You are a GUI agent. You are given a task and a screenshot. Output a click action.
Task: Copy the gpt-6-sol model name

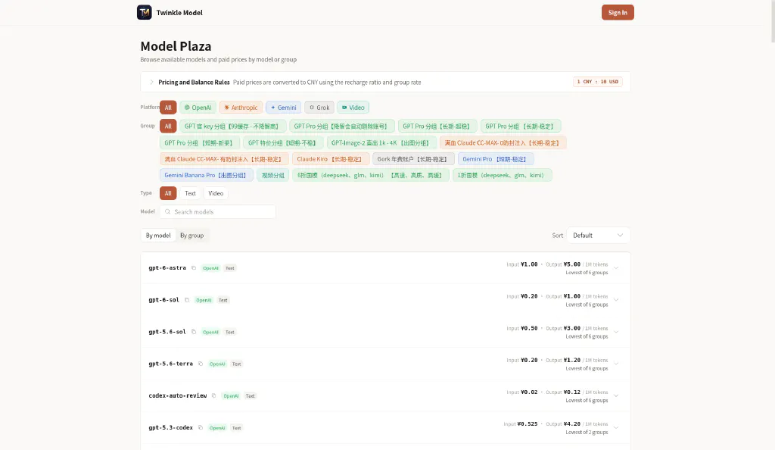tap(187, 300)
